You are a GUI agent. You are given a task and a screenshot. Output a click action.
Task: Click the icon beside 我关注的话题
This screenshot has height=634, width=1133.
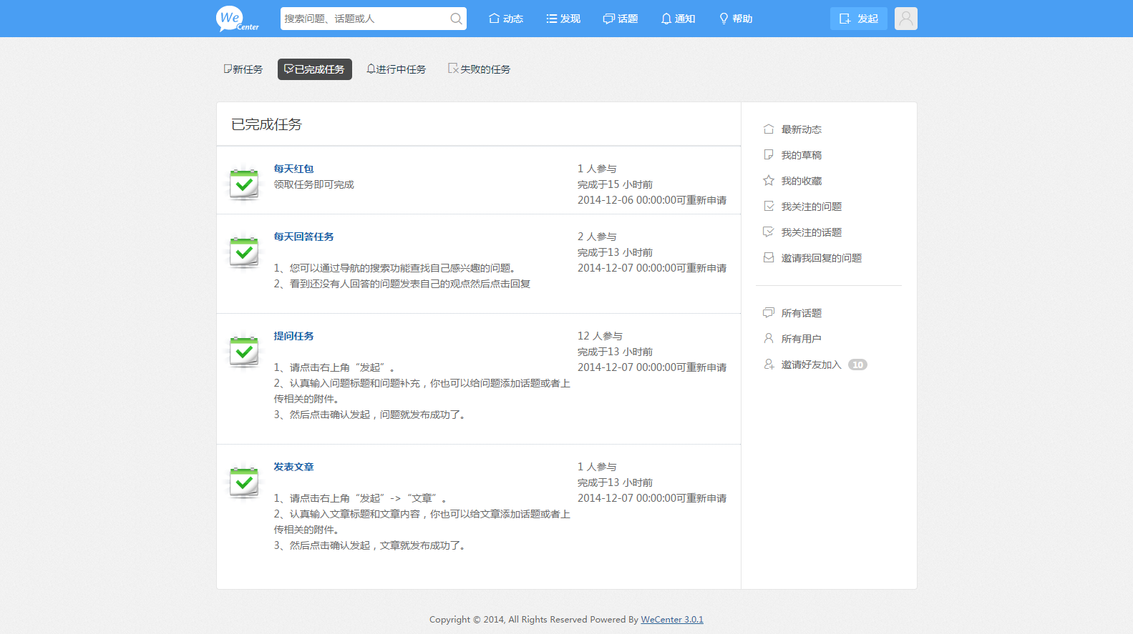point(769,232)
